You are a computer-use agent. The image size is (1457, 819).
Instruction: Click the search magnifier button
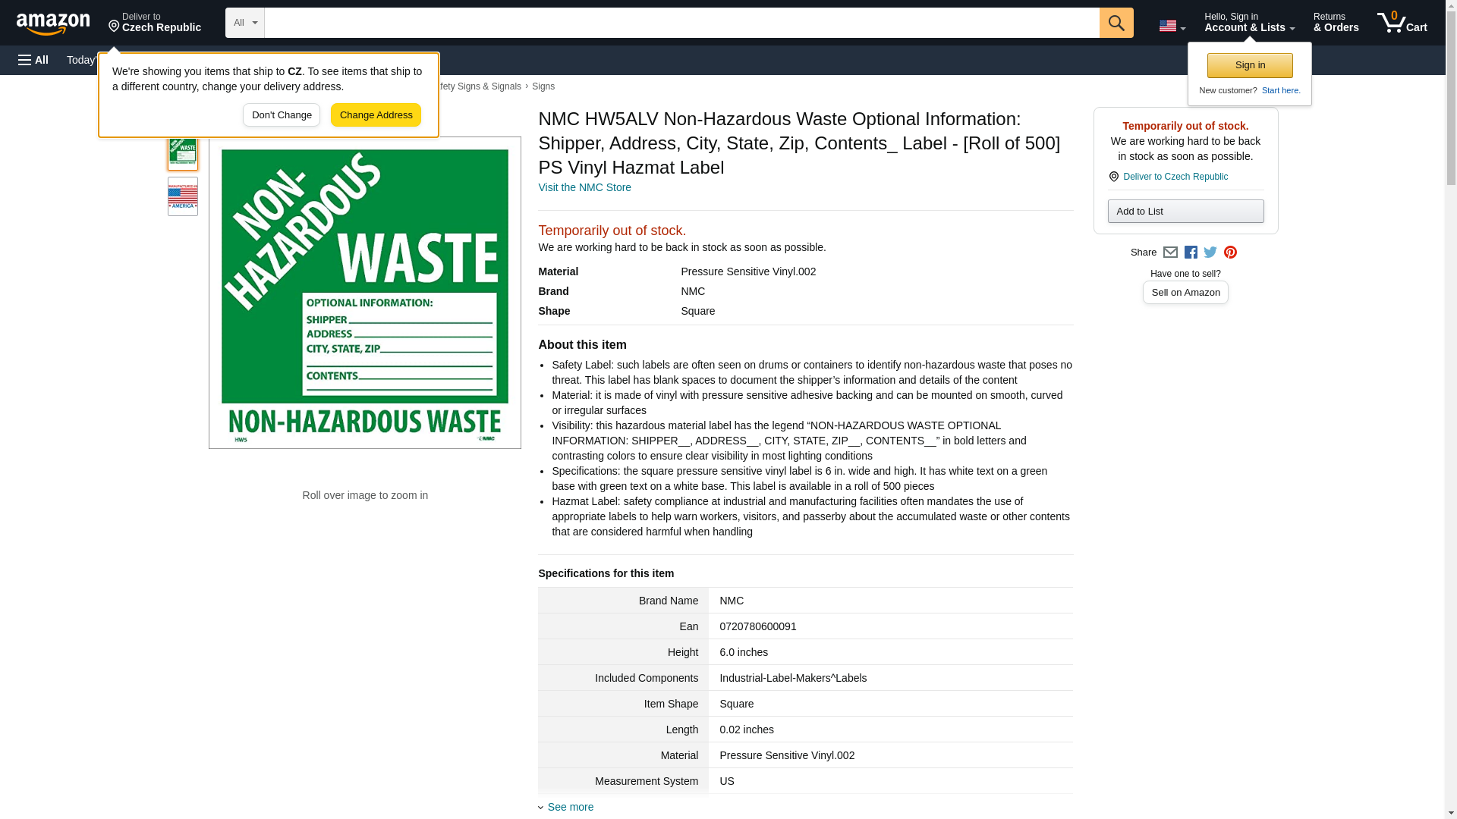(1116, 23)
